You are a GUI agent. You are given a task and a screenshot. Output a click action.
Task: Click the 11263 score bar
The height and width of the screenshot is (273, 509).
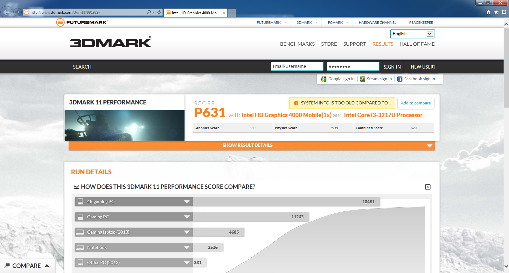pyautogui.click(x=251, y=217)
